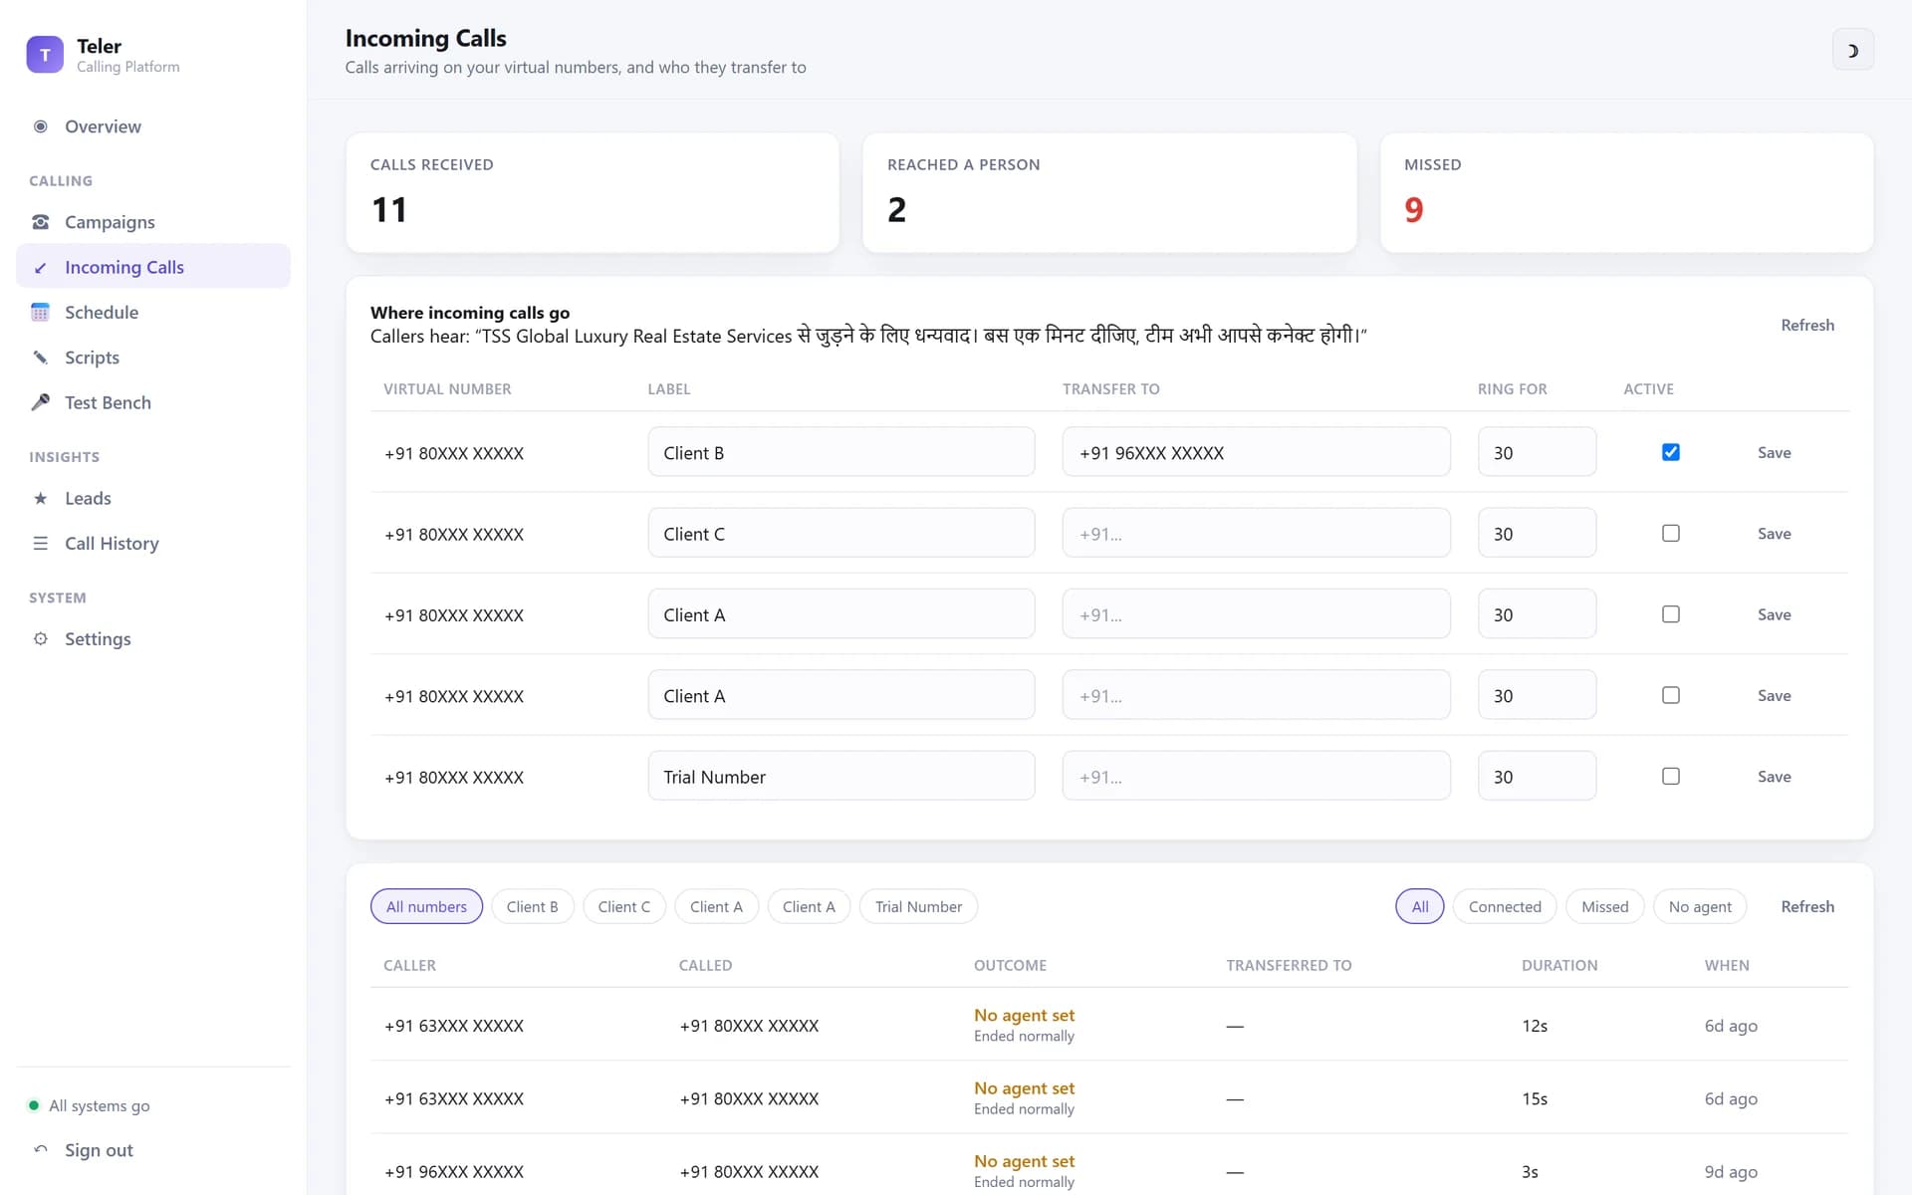This screenshot has width=1912, height=1195.
Task: Filter calls by Client C chip
Action: click(x=624, y=906)
